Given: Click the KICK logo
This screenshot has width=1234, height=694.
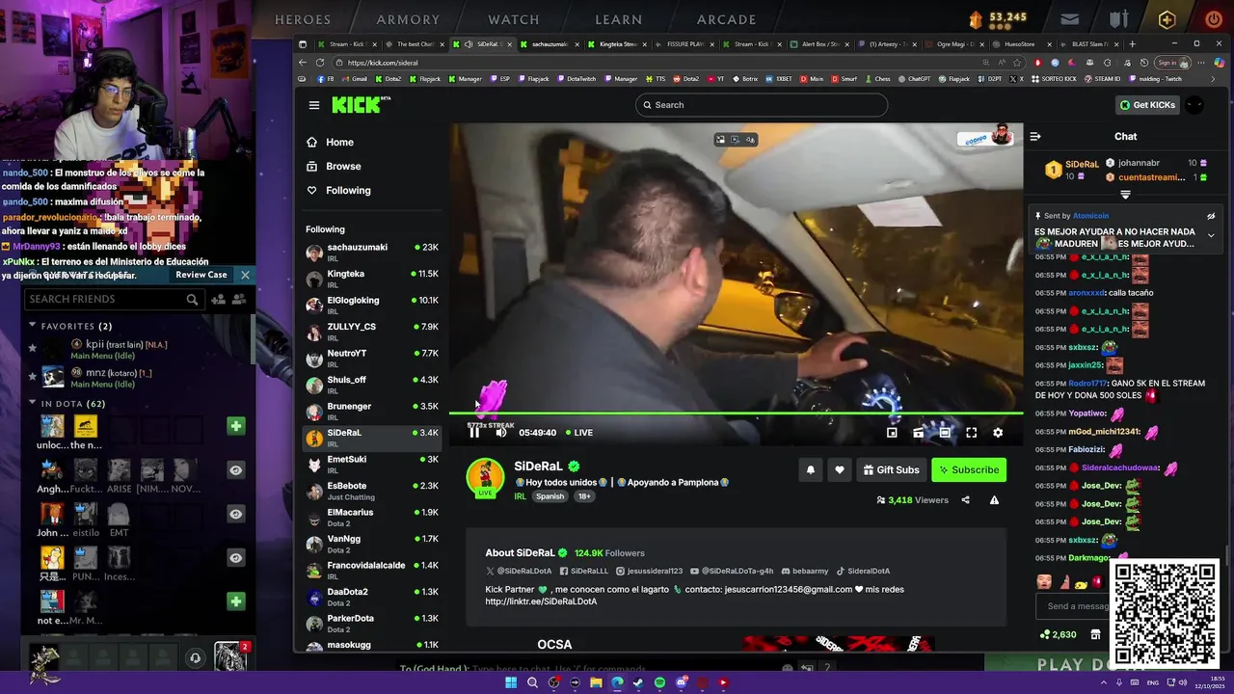Looking at the screenshot, I should [x=361, y=105].
